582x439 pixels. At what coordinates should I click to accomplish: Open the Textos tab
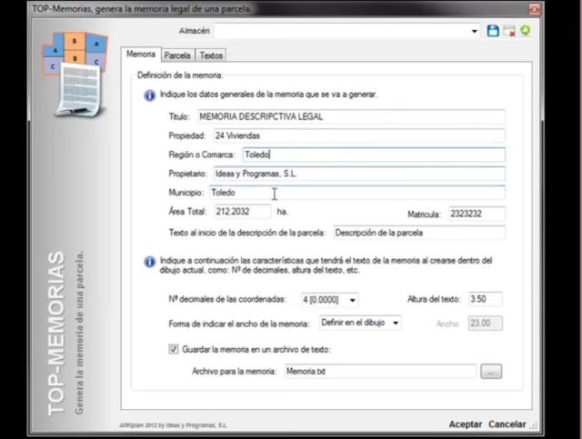click(x=211, y=55)
